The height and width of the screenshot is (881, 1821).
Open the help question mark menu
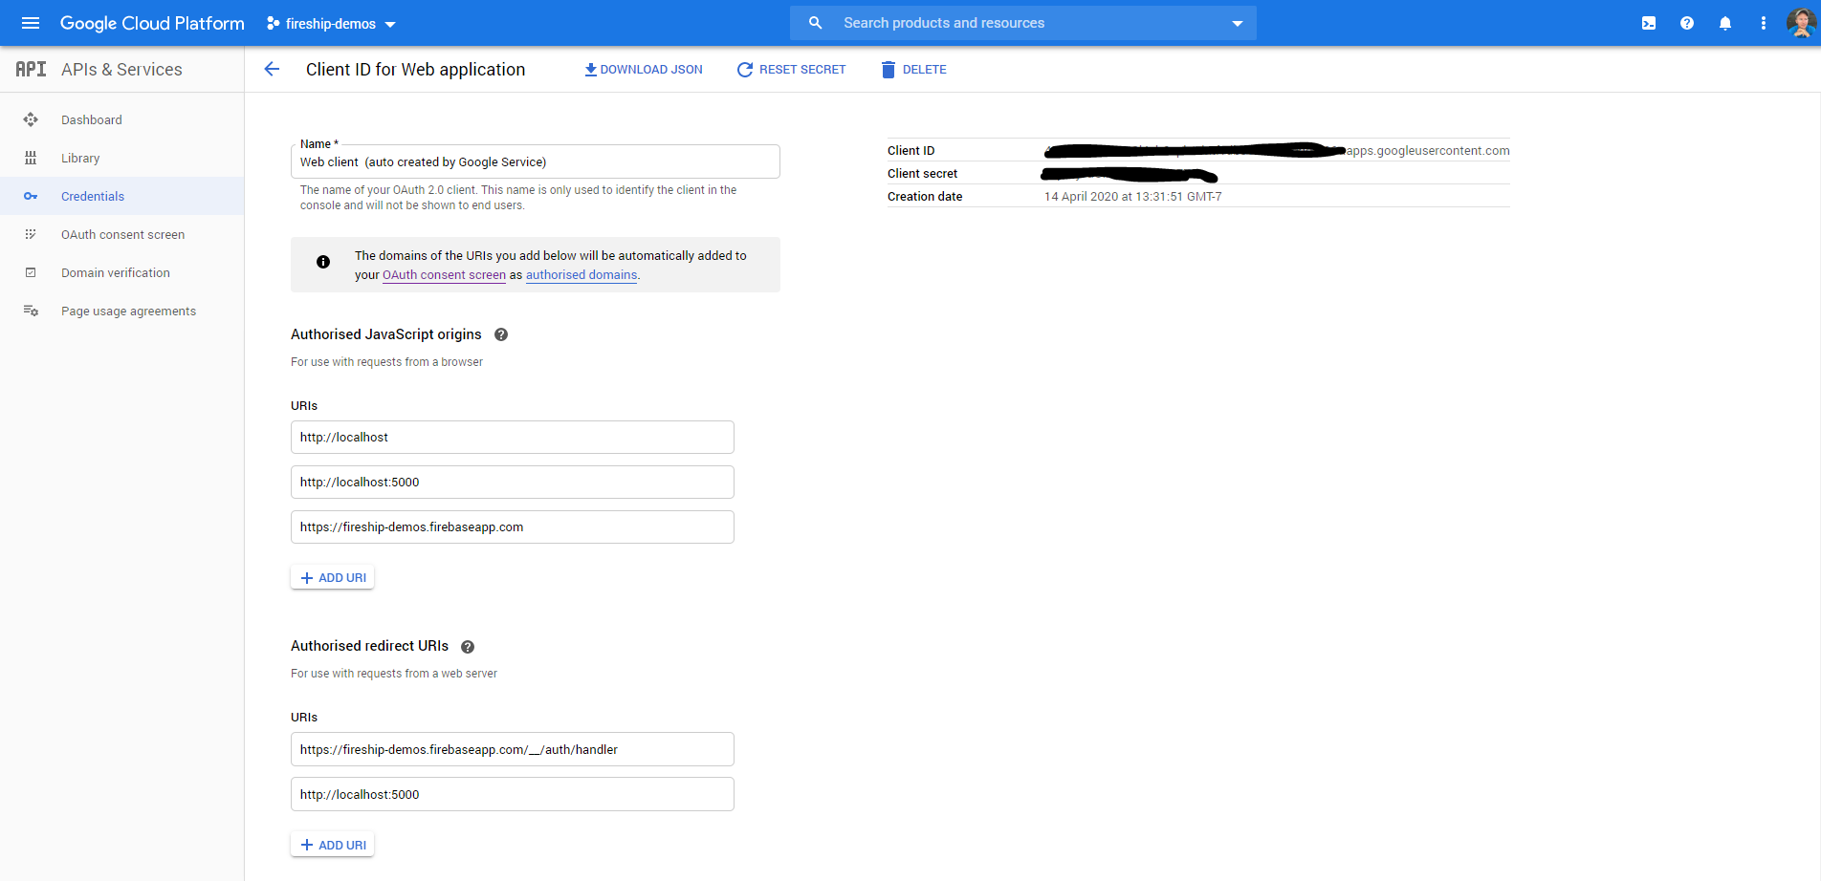tap(1687, 23)
